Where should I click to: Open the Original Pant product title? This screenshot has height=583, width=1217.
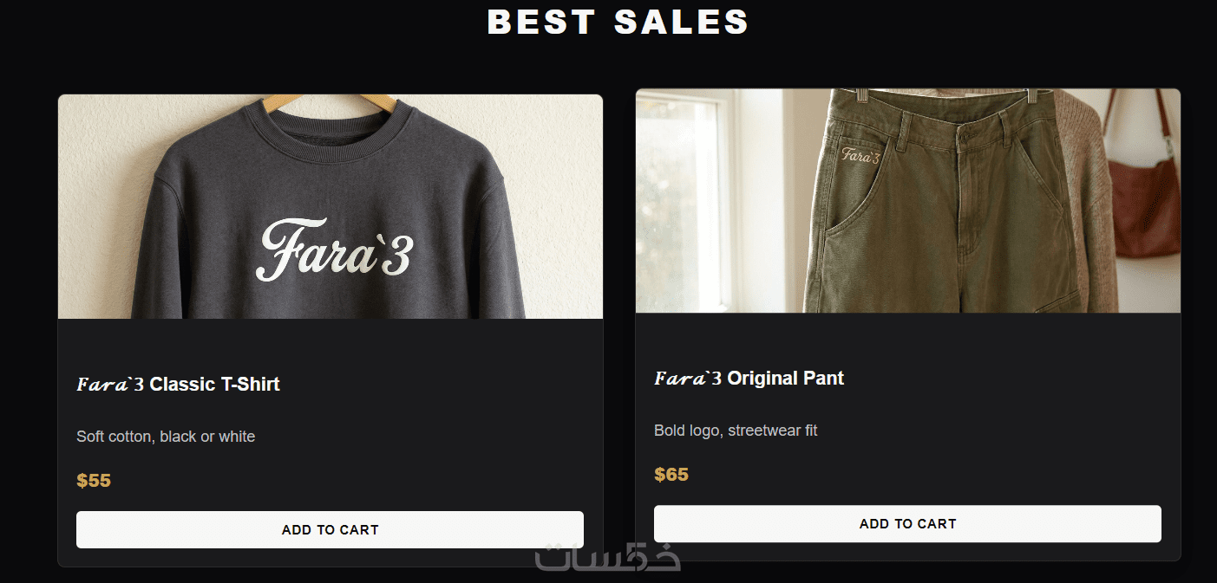pos(785,379)
